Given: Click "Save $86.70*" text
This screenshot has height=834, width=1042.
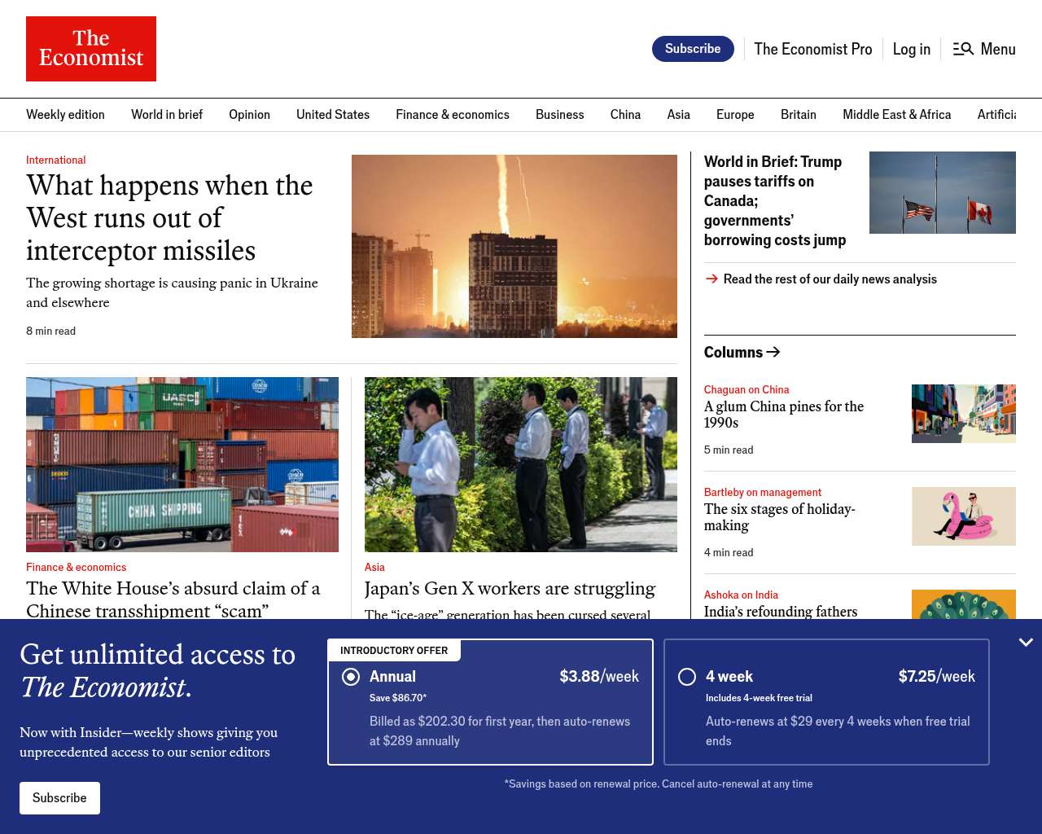Looking at the screenshot, I should 398,698.
